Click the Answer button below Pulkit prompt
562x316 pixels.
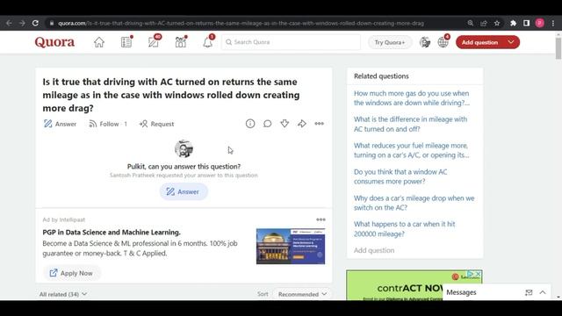pyautogui.click(x=184, y=191)
